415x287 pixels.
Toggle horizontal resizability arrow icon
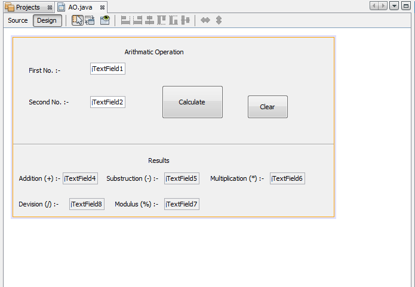pyautogui.click(x=205, y=20)
